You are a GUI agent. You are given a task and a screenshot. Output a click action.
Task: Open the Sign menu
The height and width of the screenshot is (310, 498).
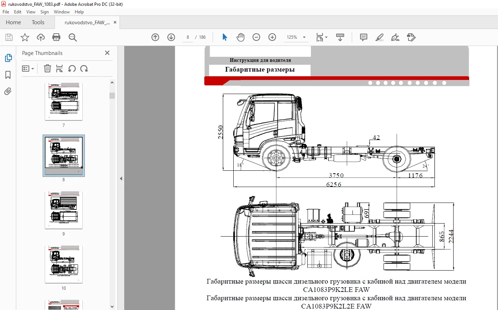coord(44,12)
